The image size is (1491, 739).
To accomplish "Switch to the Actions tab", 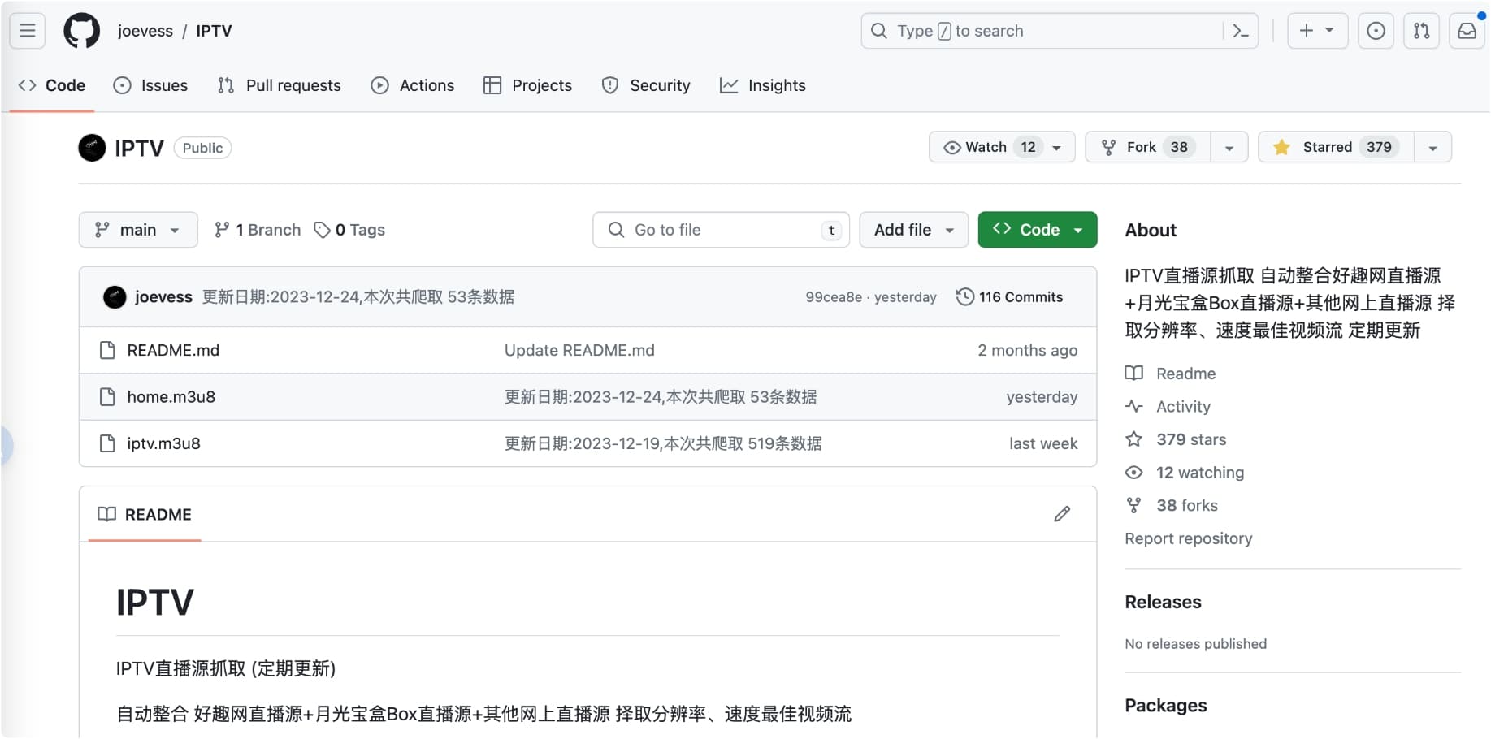I will coord(413,85).
